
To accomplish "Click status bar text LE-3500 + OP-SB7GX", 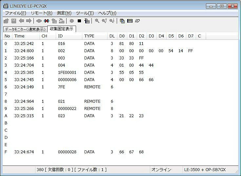I will pos(205,170).
